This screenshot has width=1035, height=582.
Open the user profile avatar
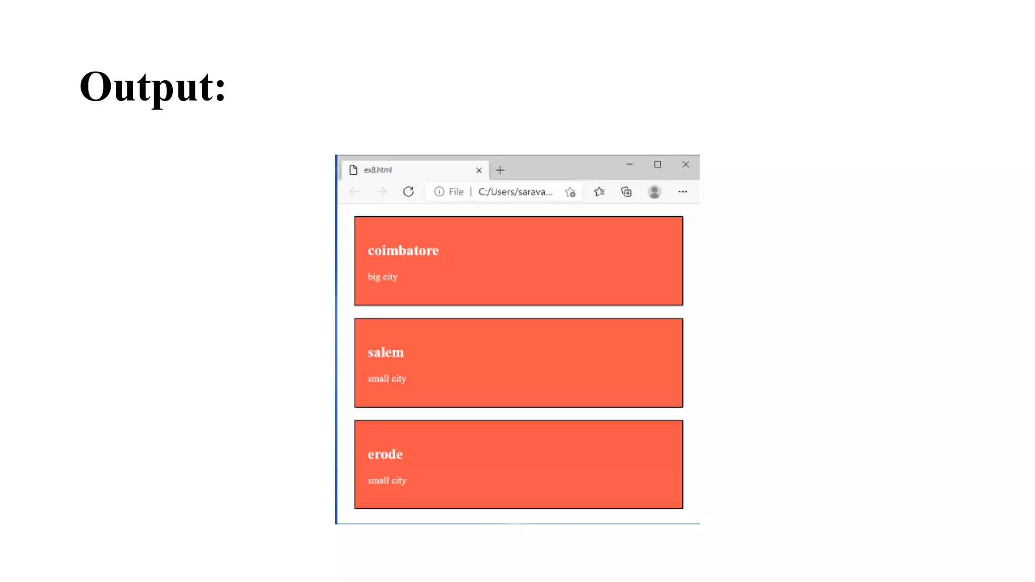654,191
